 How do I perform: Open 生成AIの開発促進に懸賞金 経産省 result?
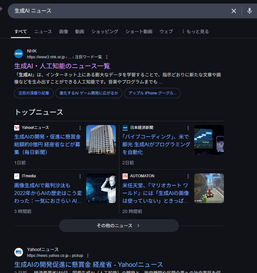click(x=88, y=265)
